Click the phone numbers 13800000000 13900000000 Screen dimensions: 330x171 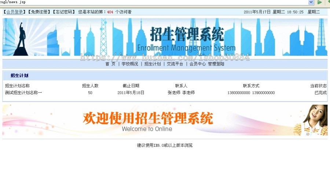coord(251,93)
